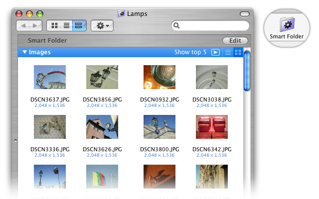Click the magnifying glass search icon

tap(176, 25)
